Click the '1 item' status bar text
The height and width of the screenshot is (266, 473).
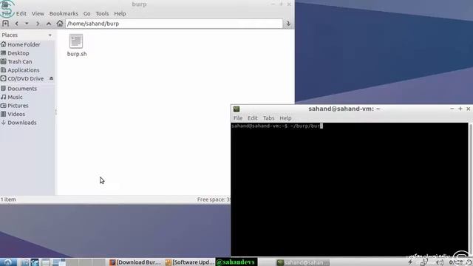8,199
